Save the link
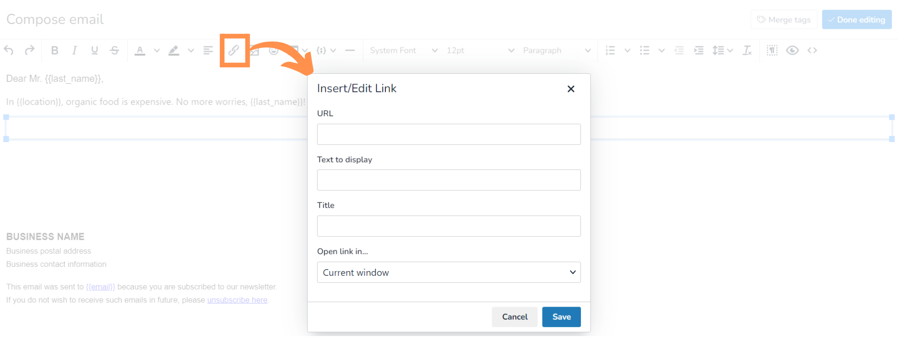Viewport: 898px width, 344px height. (561, 317)
